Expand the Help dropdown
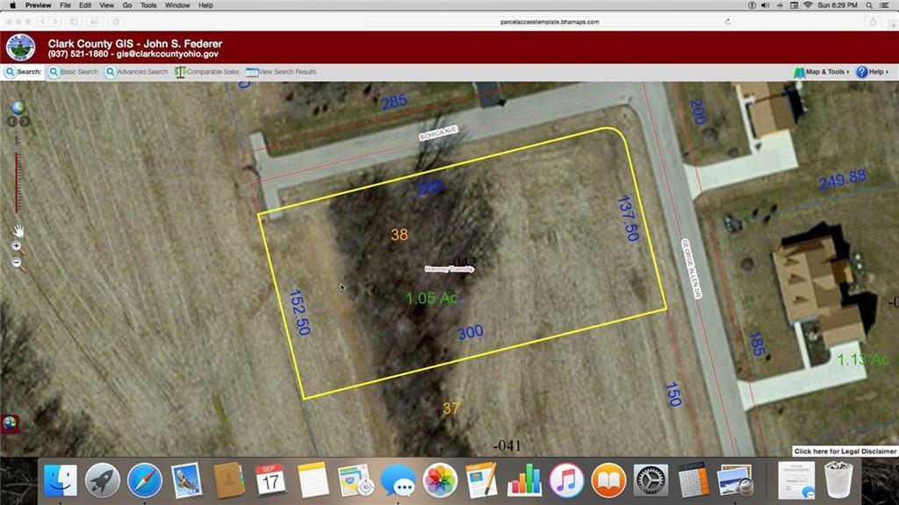Viewport: 899px width, 505px height. [x=870, y=72]
